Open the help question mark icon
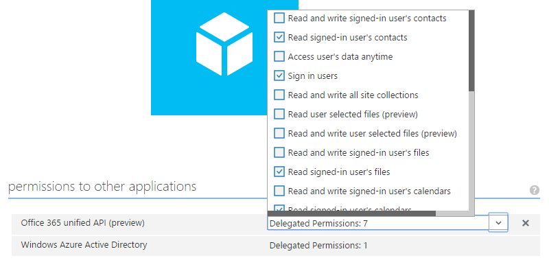549x269 pixels. coord(535,190)
